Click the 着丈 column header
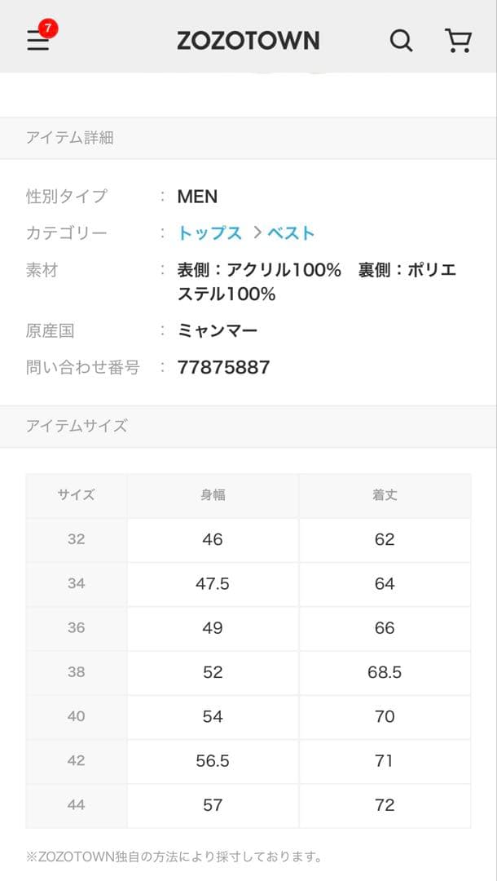497x881 pixels. coord(385,495)
